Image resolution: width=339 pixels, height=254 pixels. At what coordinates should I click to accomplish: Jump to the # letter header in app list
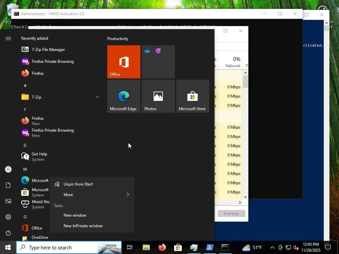coord(25,86)
